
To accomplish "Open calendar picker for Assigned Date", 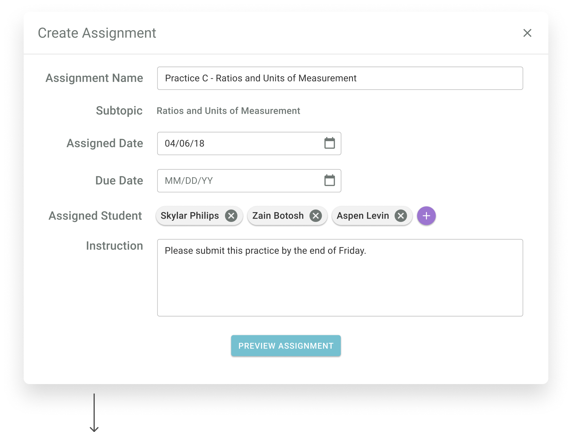I will (x=330, y=143).
